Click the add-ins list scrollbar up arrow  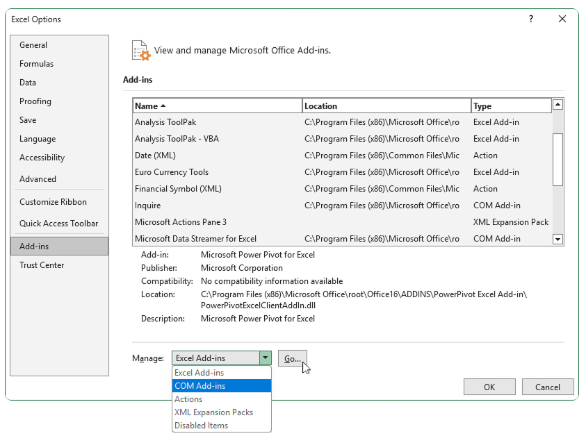[x=557, y=104]
